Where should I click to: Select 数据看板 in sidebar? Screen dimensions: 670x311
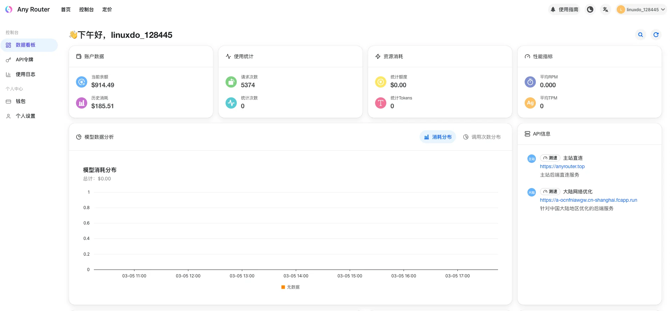click(x=25, y=45)
